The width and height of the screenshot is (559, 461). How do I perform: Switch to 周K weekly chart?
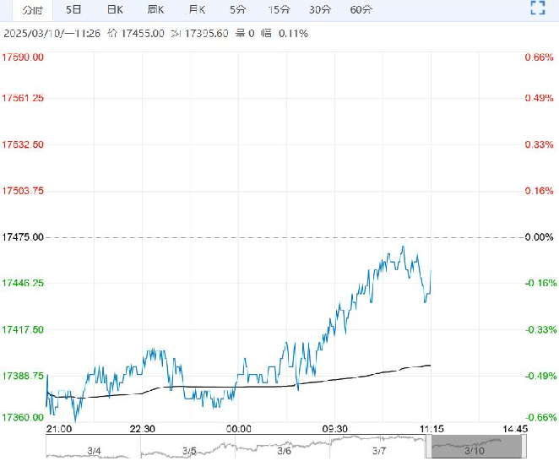(155, 10)
